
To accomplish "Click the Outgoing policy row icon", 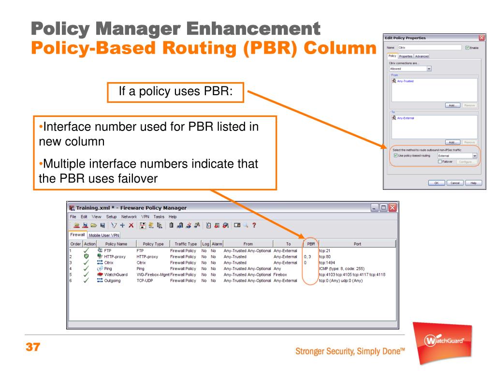I will pyautogui.click(x=100, y=281).
